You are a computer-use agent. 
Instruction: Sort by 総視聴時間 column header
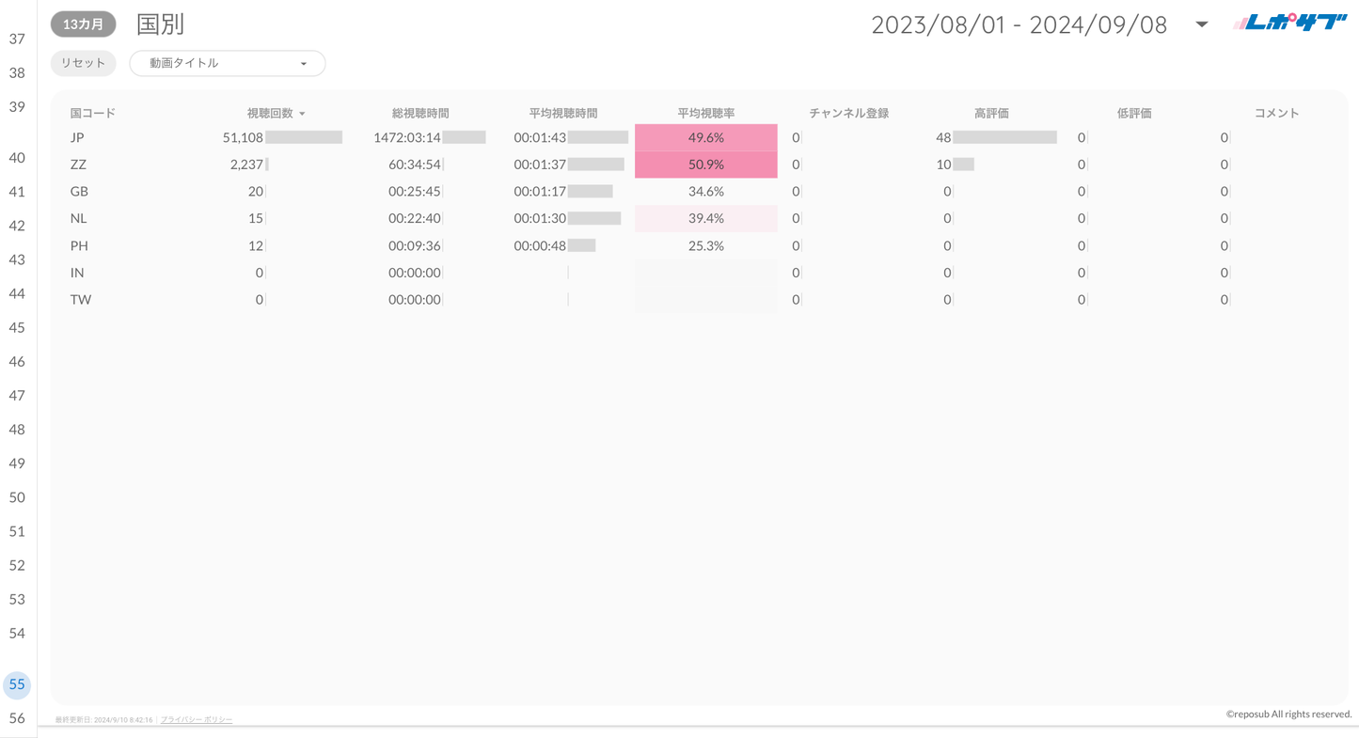click(x=420, y=113)
